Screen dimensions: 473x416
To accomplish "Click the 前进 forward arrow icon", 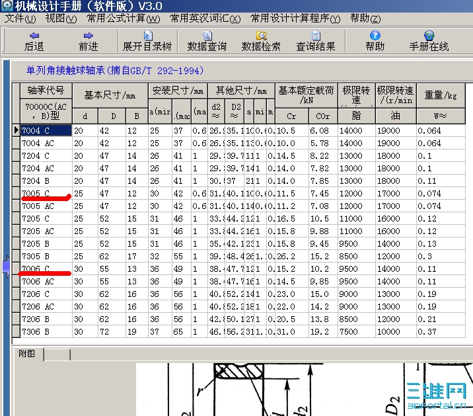I will coord(88,36).
